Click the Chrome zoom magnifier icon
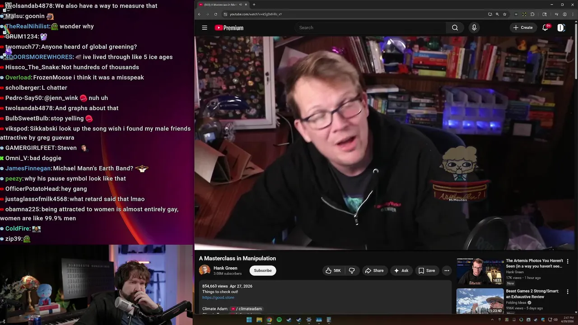This screenshot has height=325, width=578. pos(497,14)
